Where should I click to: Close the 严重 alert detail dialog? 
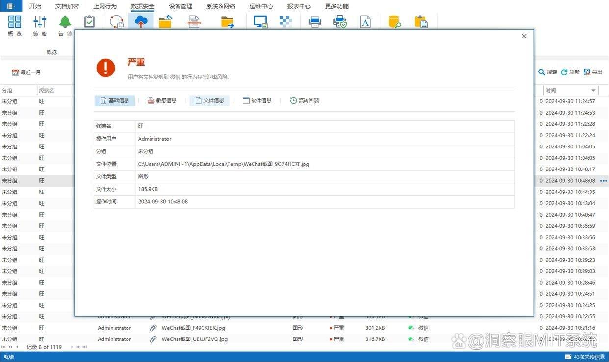pos(524,36)
